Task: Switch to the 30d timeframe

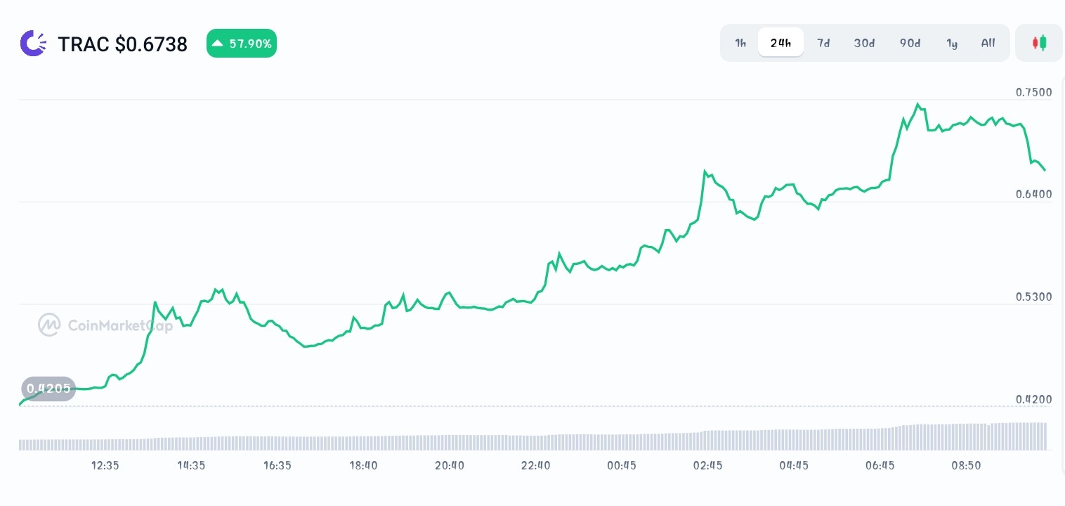Action: [x=864, y=43]
